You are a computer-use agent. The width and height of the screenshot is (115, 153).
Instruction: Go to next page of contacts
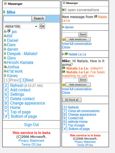coord(27,80)
